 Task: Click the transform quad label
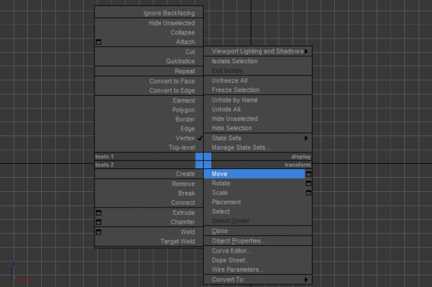[298, 164]
